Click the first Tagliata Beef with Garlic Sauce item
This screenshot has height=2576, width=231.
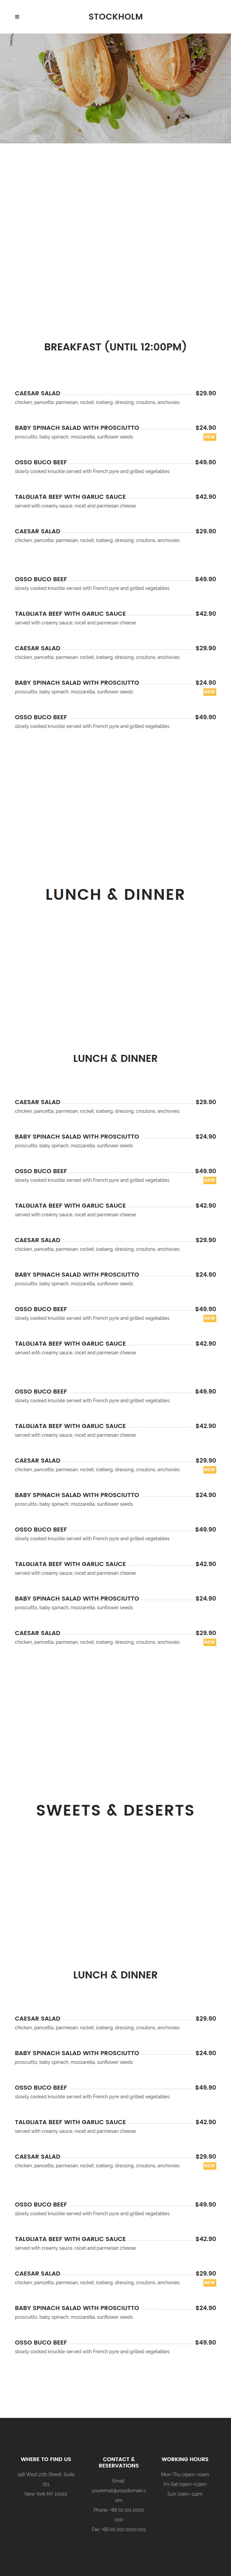[x=70, y=496]
